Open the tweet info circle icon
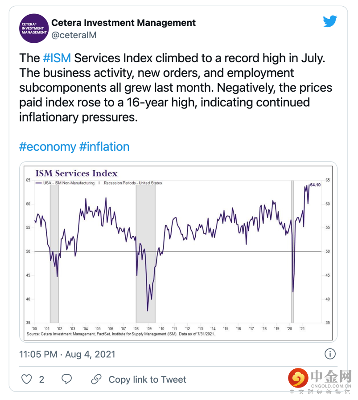The height and width of the screenshot is (400, 358). pyautogui.click(x=329, y=354)
